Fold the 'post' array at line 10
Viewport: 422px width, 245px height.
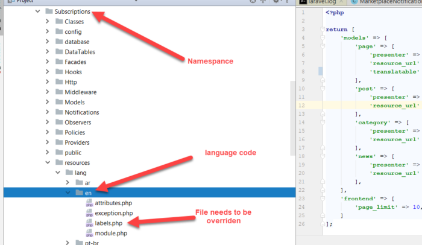pyautogui.click(x=323, y=88)
